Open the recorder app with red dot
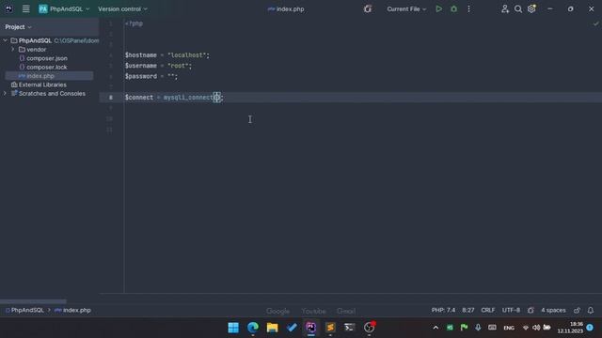 click(370, 328)
